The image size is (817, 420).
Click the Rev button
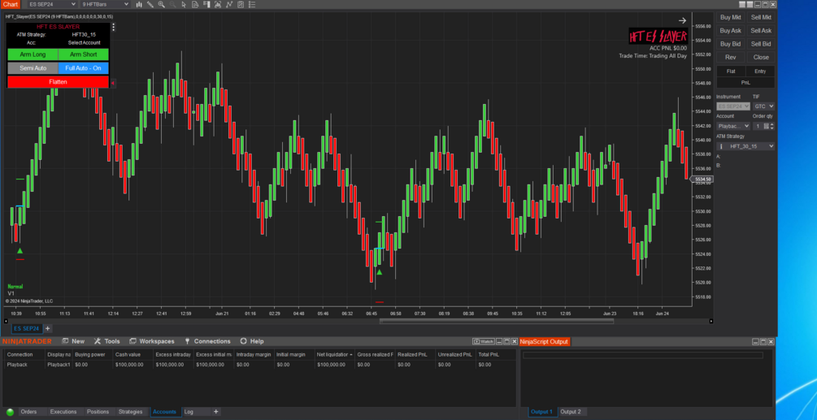(731, 57)
